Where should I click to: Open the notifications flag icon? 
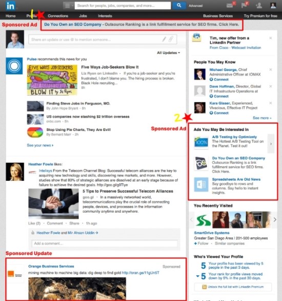tap(244, 5)
